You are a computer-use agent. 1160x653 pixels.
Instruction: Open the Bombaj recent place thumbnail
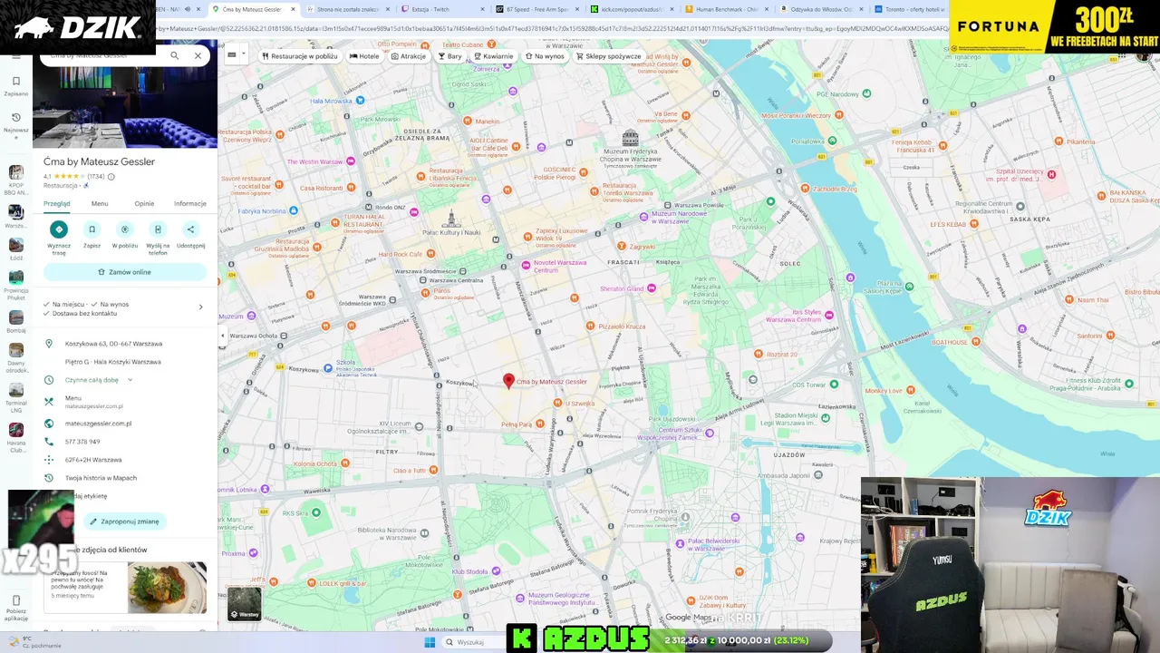point(15,317)
